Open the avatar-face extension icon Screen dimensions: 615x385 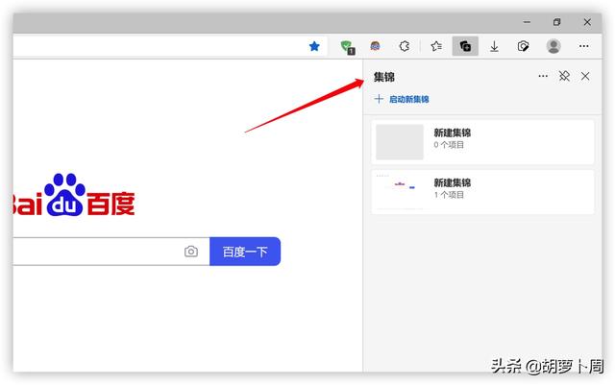pyautogui.click(x=375, y=46)
